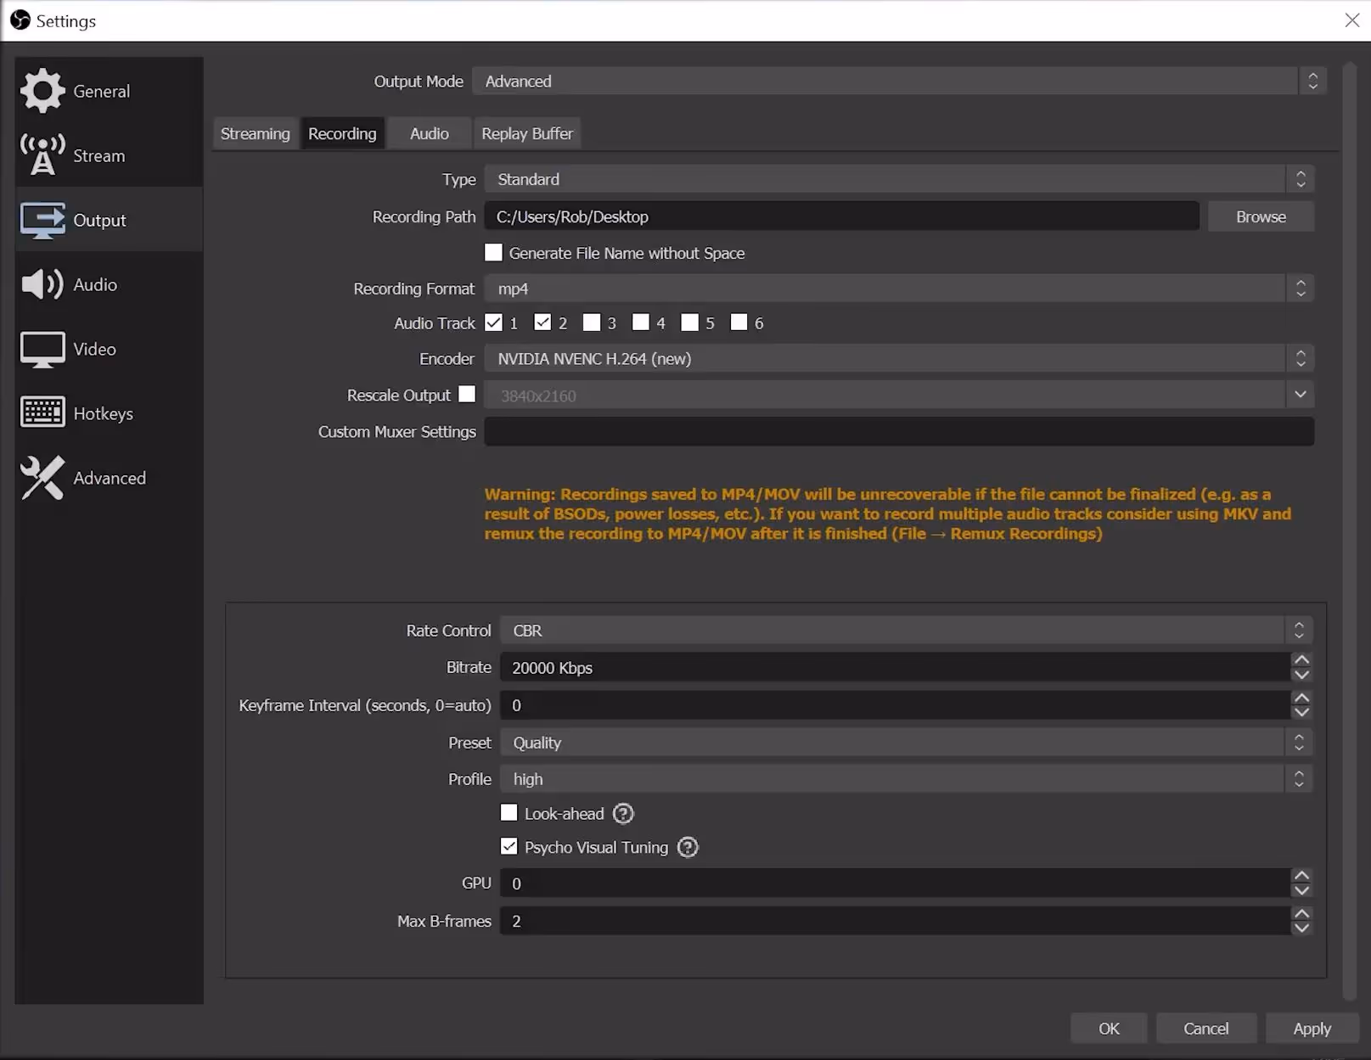
Task: Click Cancel button
Action: click(x=1205, y=1029)
